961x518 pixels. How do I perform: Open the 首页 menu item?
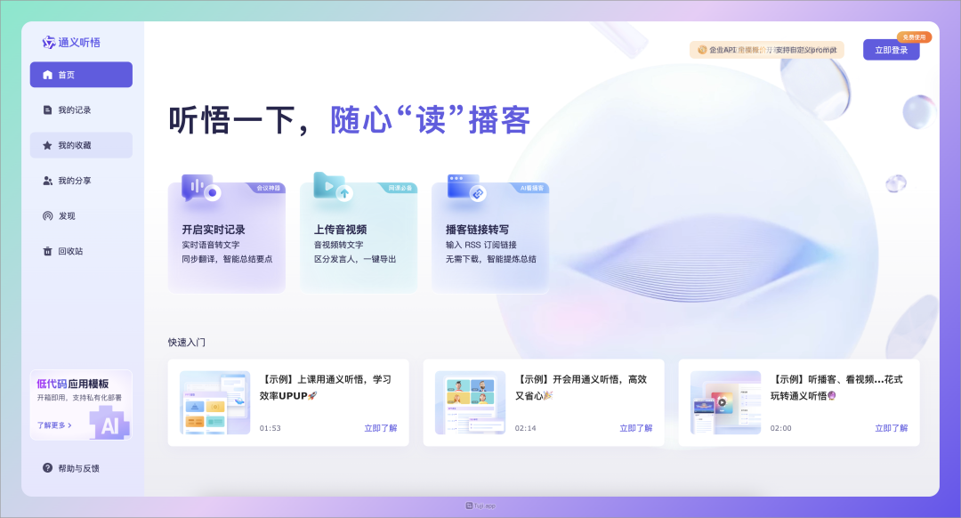pos(81,75)
